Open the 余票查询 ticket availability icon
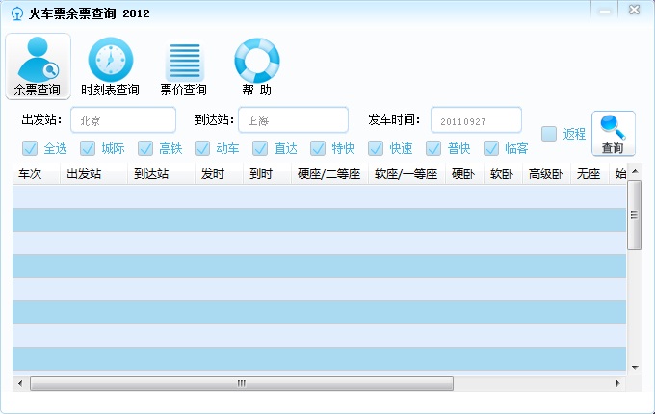Image resolution: width=655 pixels, height=414 pixels. tap(38, 66)
